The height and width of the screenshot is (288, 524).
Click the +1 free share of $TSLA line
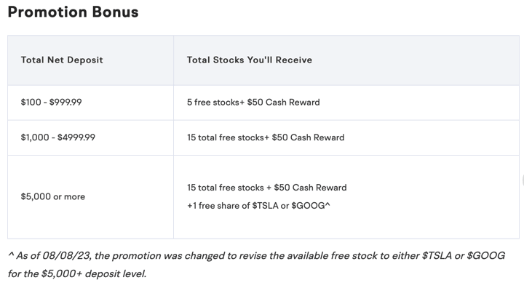pos(258,206)
